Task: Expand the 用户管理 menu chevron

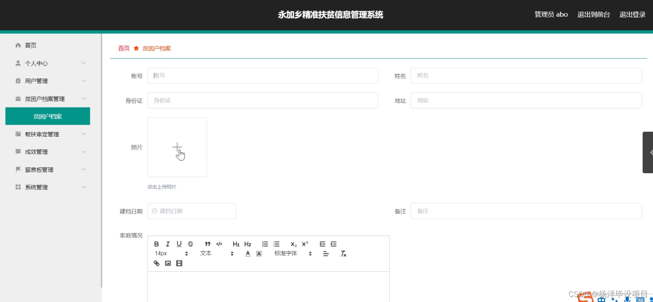Action: [x=84, y=81]
